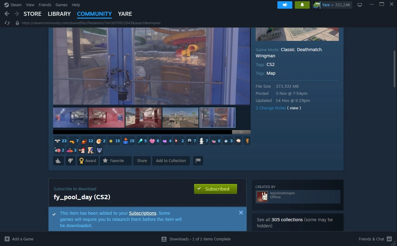Go back with the left arrow
This screenshot has height=246, width=397.
coord(7,14)
